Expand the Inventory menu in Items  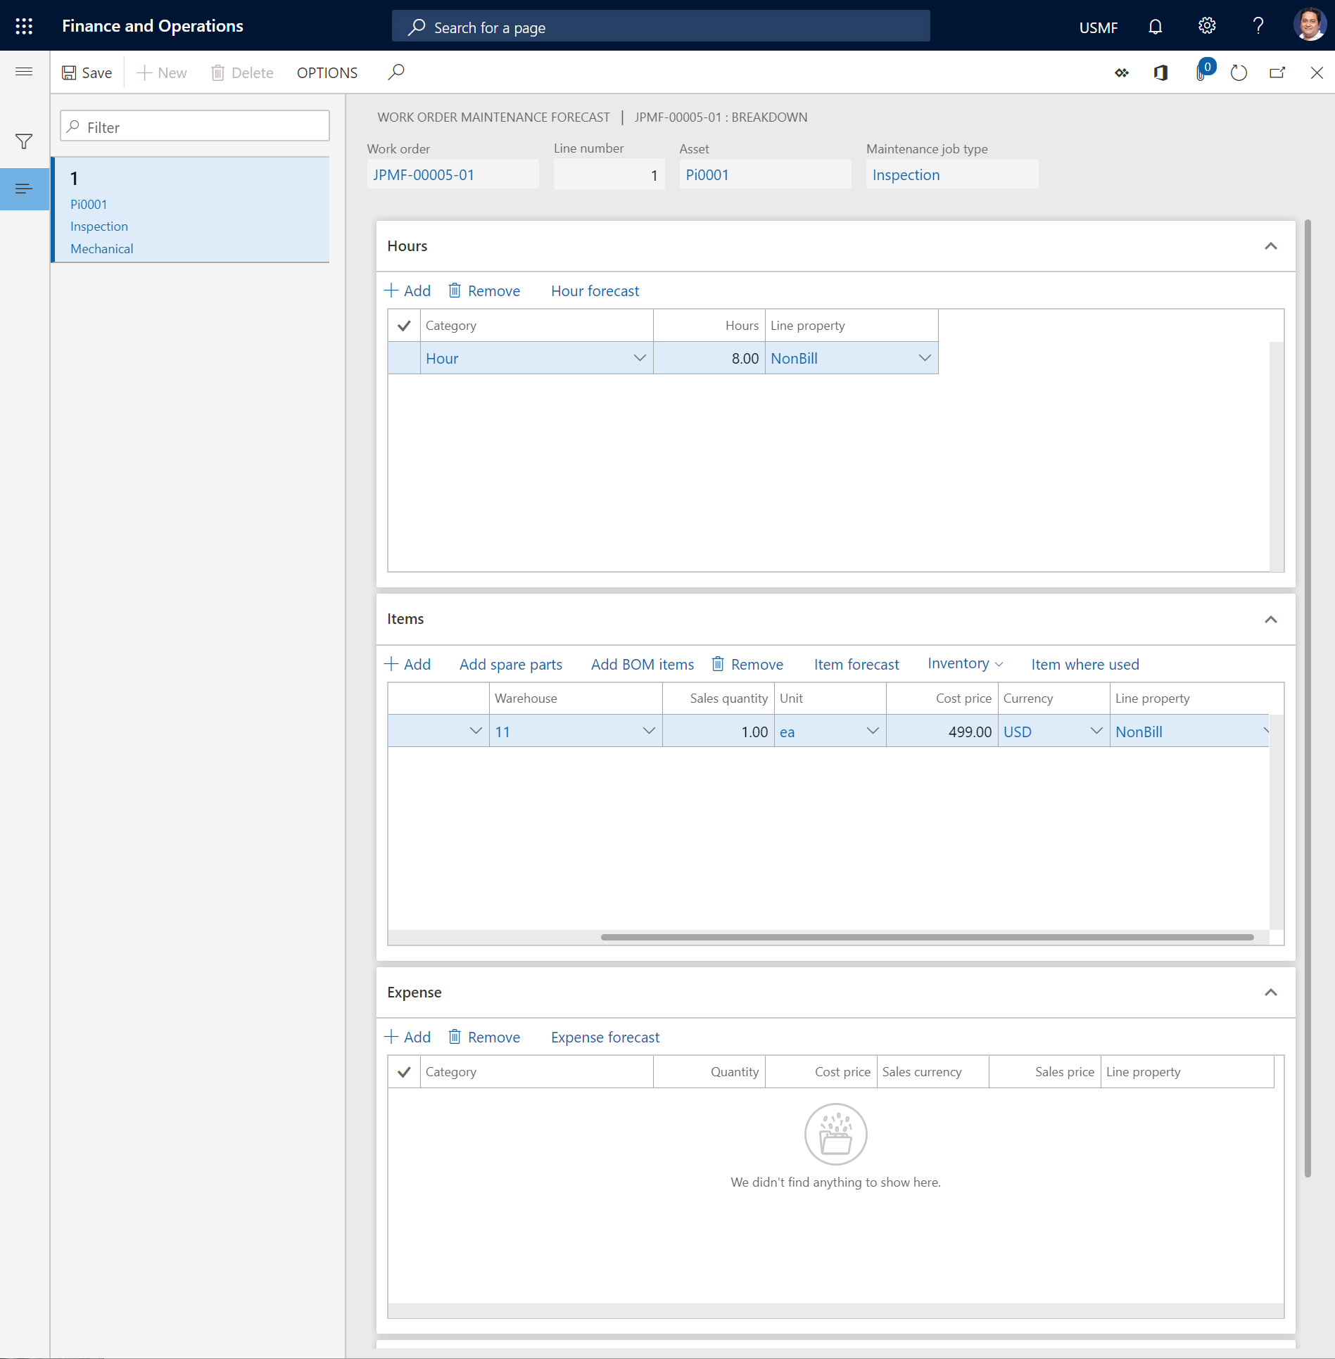click(x=965, y=663)
